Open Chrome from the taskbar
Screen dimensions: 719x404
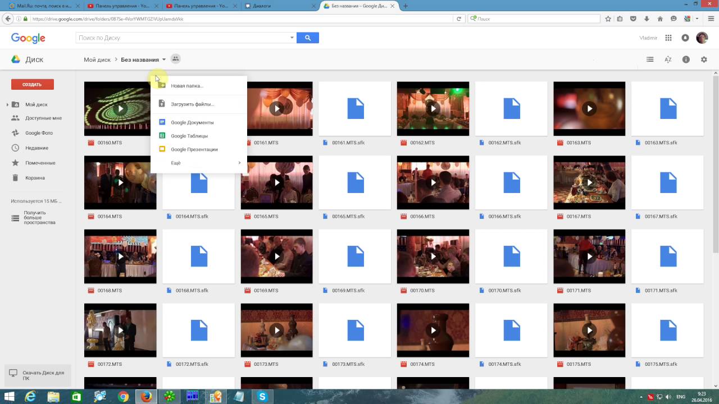[123, 397]
